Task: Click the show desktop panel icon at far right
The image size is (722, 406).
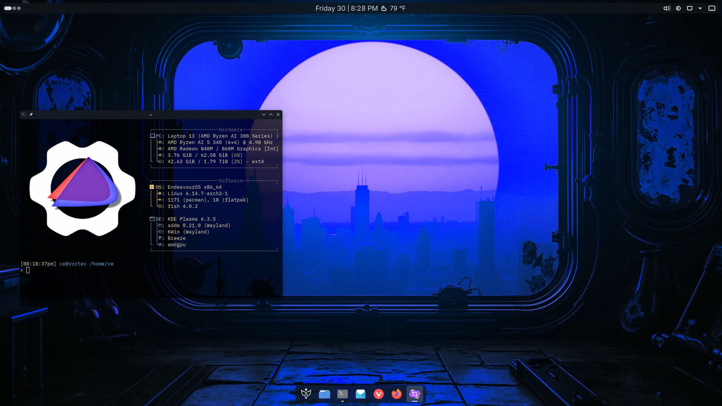Action: coord(711,8)
